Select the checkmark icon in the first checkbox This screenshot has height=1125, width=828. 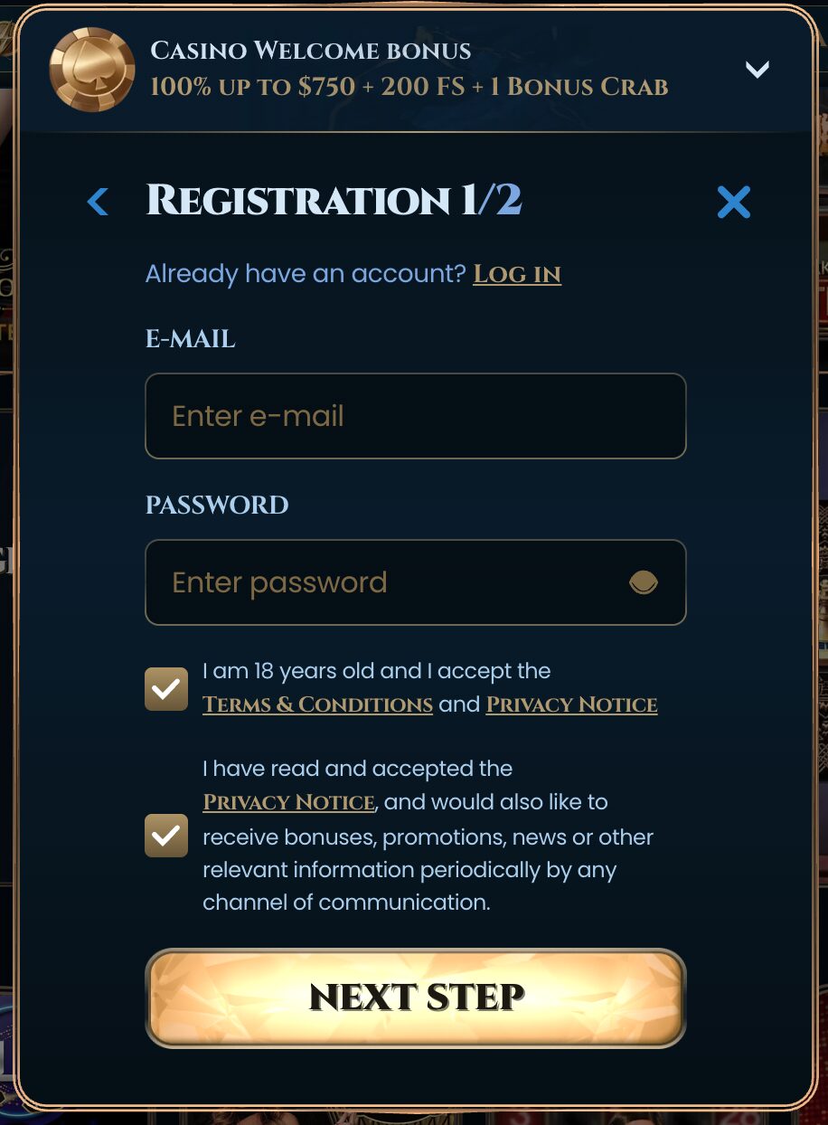(x=166, y=687)
